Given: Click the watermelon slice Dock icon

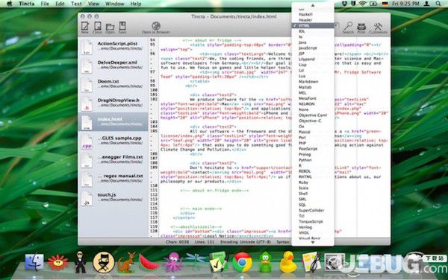Looking at the screenshot, I should click(x=149, y=263).
